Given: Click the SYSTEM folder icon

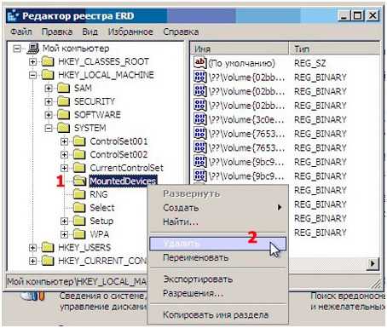Looking at the screenshot, I should click(x=63, y=128).
